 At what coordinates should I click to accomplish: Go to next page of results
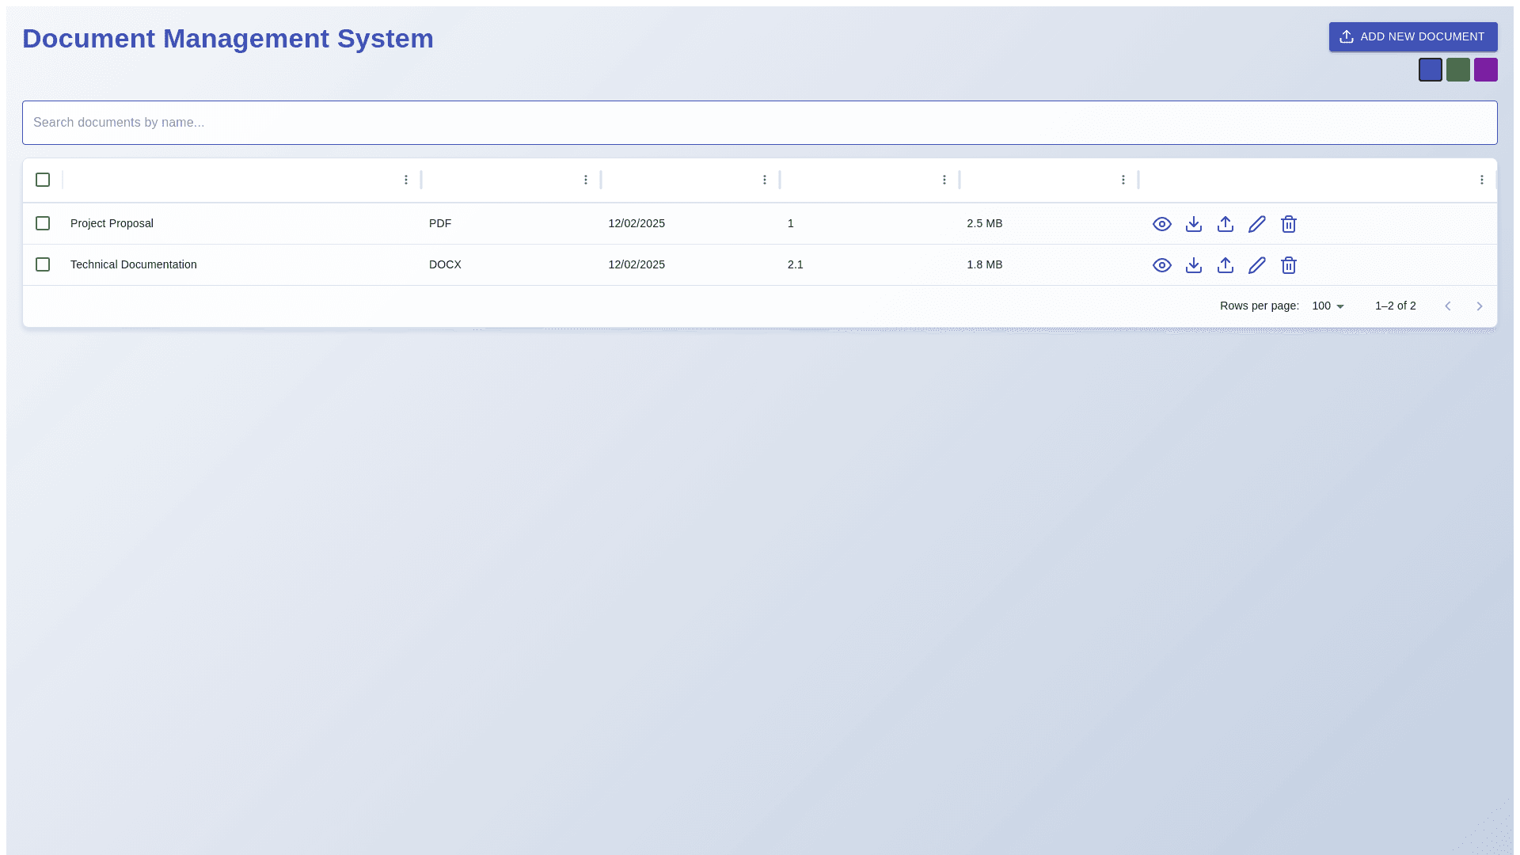tap(1479, 306)
